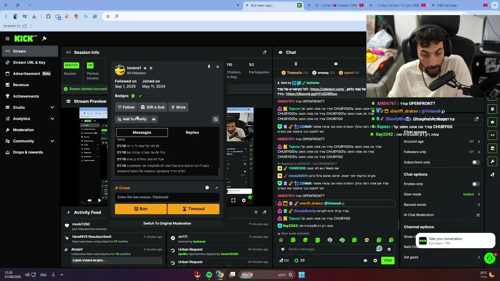Toggle the eye icon beside Add To Priority

point(154,119)
